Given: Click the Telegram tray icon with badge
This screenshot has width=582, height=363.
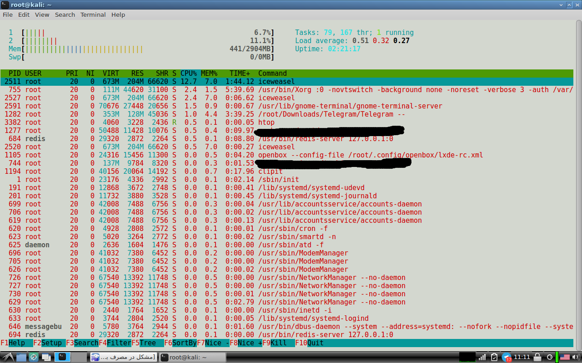Looking at the screenshot, I should [x=507, y=357].
